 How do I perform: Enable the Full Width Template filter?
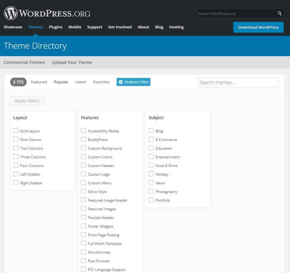(x=83, y=243)
